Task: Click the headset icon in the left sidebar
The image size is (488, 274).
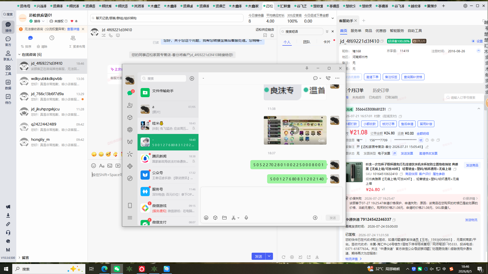Action: click(x=8, y=233)
